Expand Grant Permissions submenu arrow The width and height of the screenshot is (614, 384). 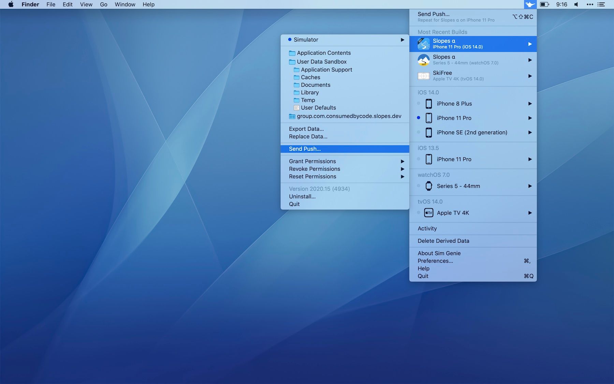[x=403, y=161]
